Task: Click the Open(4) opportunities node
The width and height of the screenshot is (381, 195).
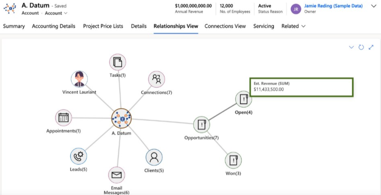Action: [243, 99]
